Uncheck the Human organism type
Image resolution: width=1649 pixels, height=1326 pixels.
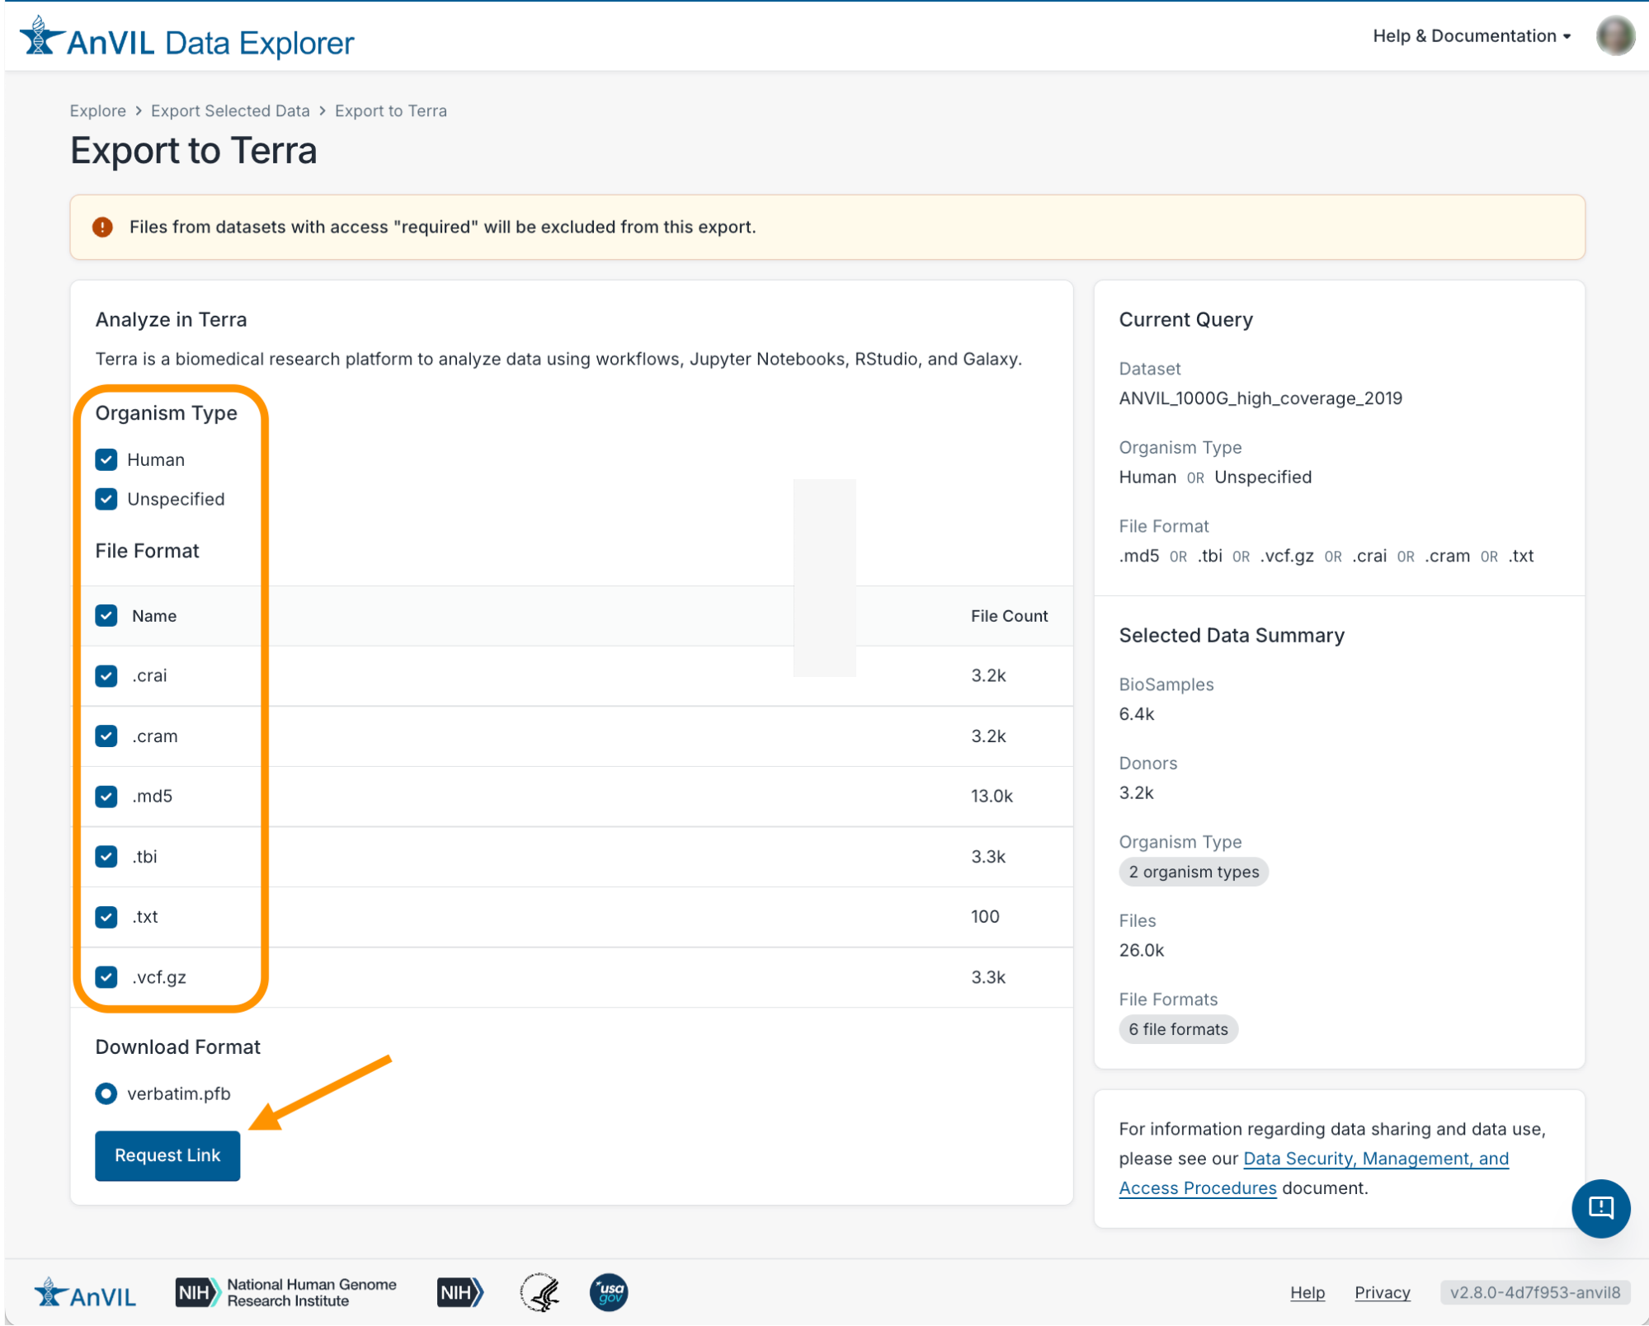point(106,459)
